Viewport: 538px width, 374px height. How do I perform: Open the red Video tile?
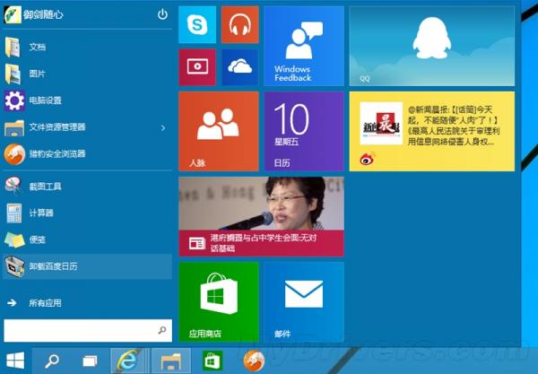pos(197,66)
